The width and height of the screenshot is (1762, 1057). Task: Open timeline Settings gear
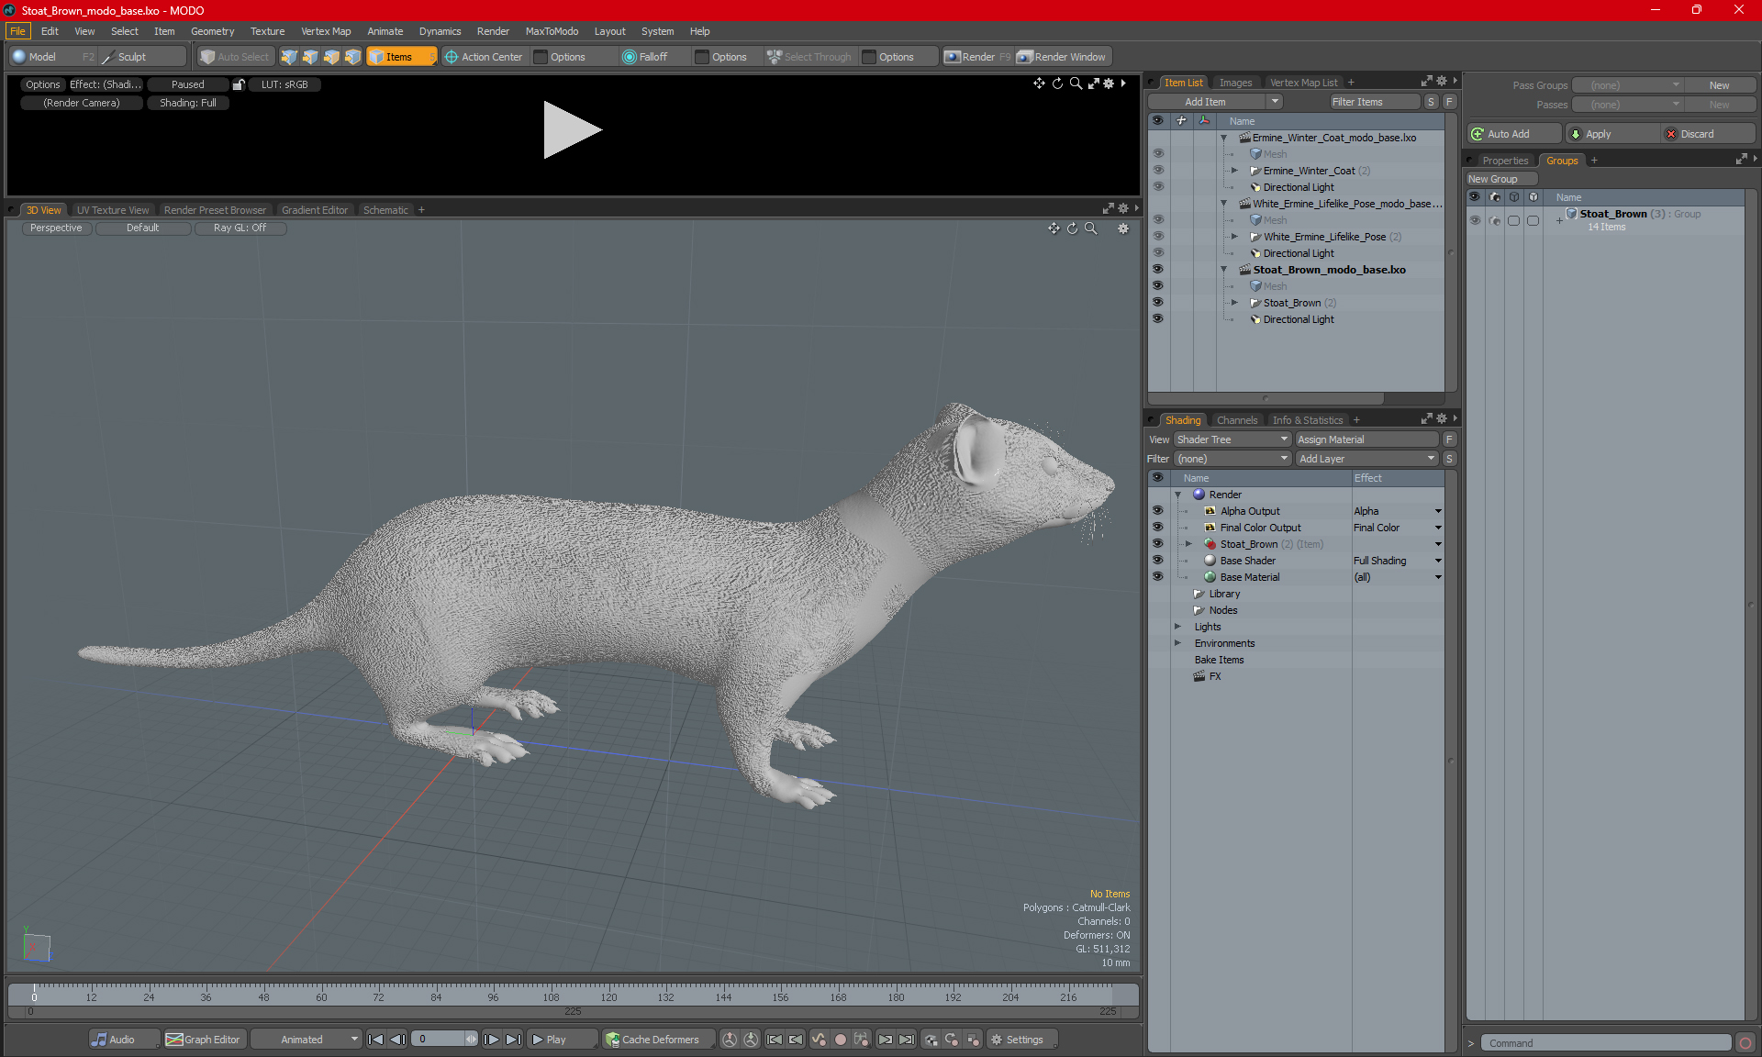(1017, 1040)
